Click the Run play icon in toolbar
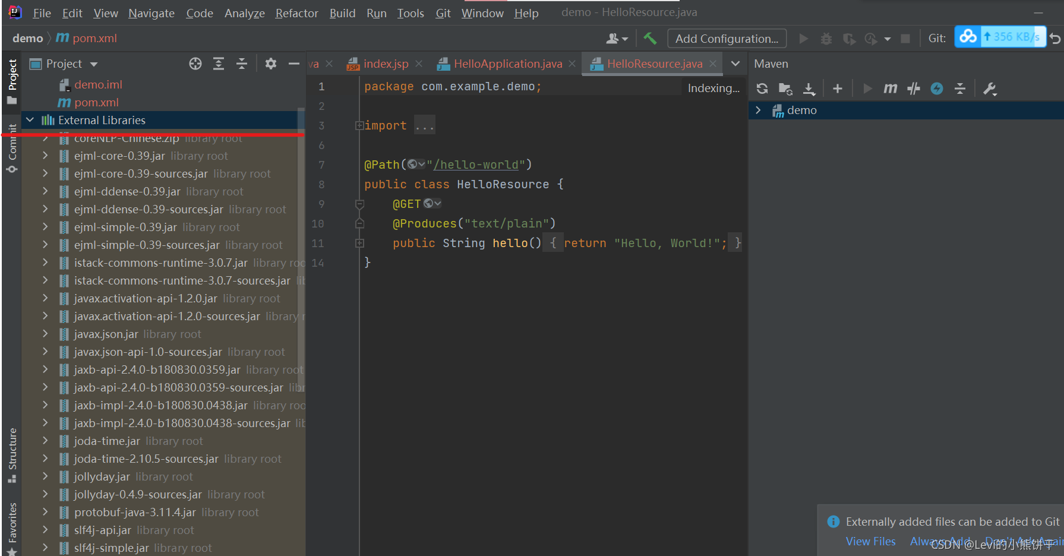 click(x=804, y=39)
